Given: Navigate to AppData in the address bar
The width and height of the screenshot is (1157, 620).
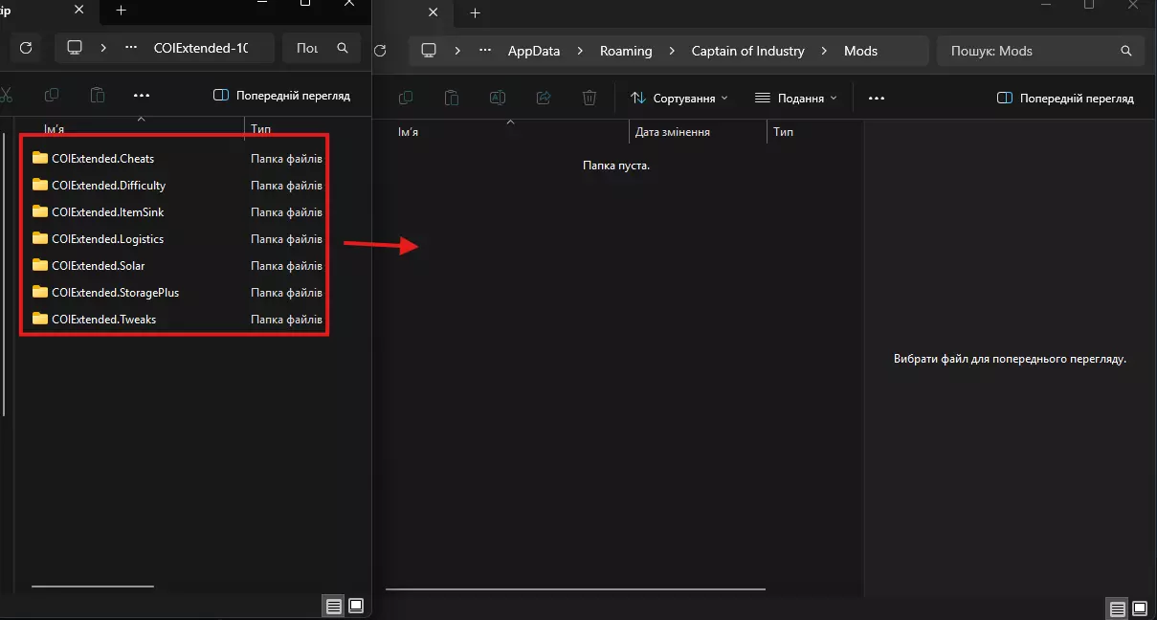Looking at the screenshot, I should point(534,51).
